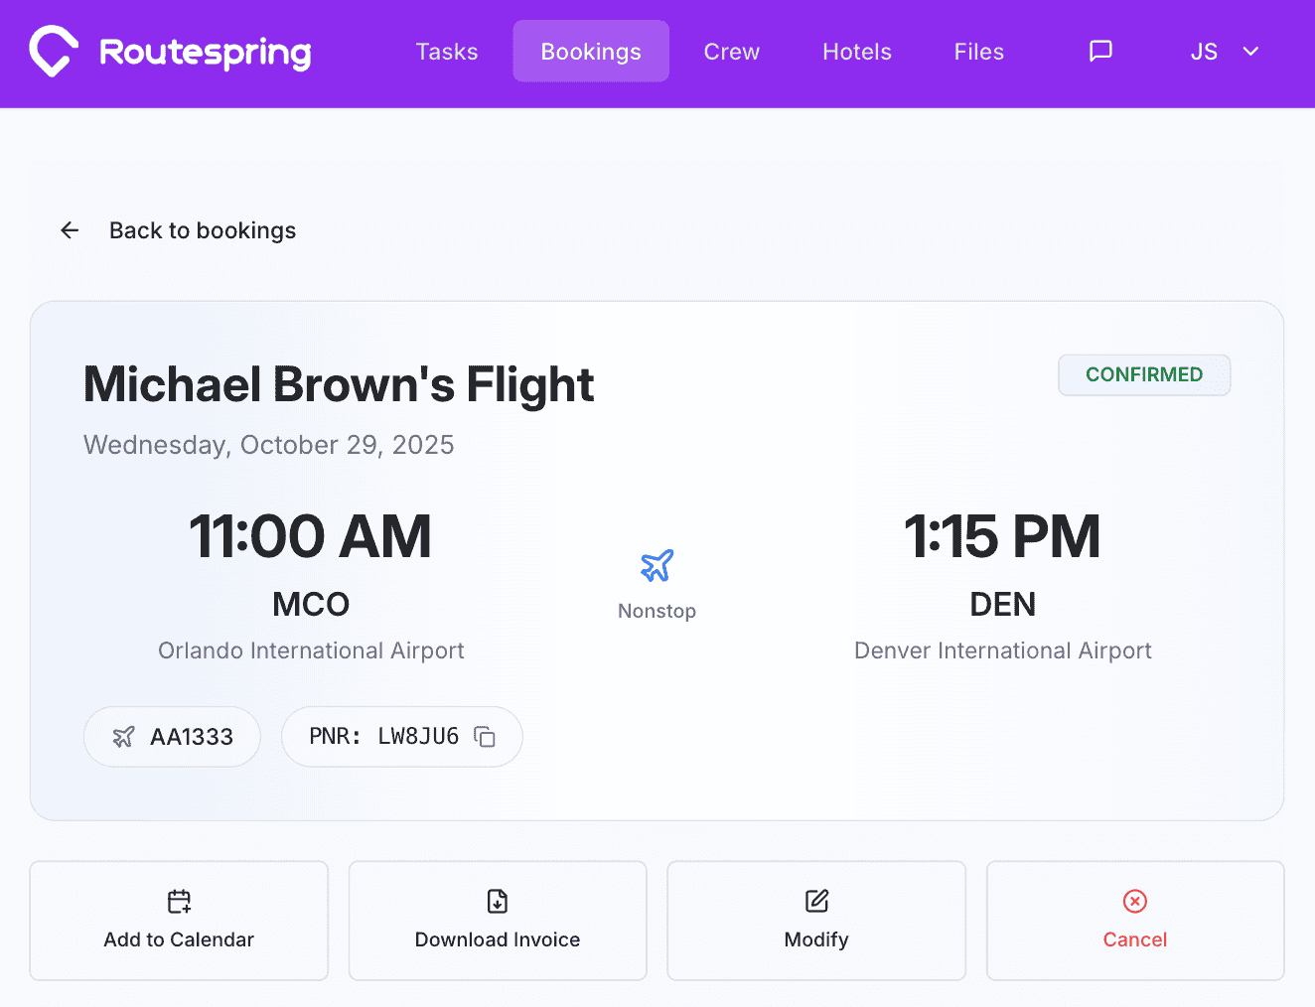Open the chat message icon
Viewport: 1315px width, 1007px height.
click(x=1100, y=51)
